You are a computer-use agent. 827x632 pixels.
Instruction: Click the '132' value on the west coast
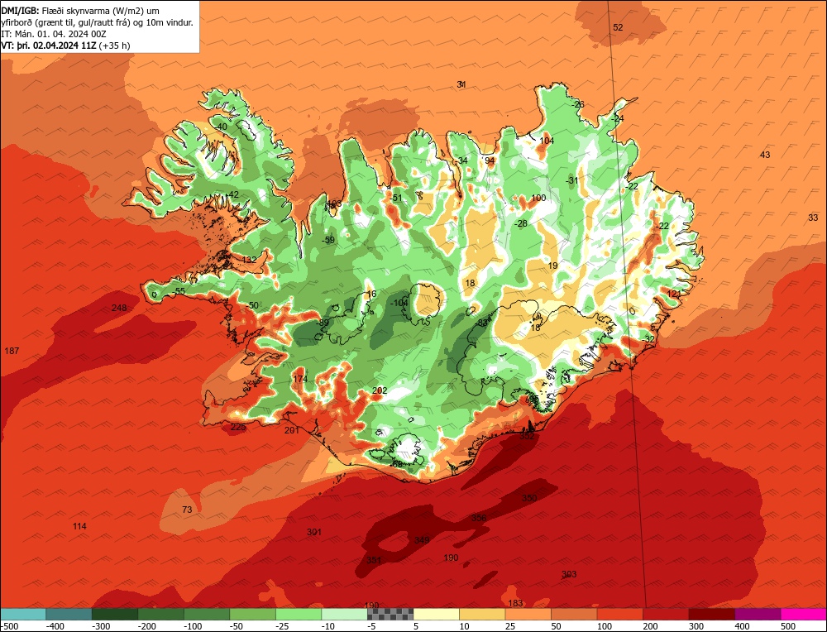pos(250,260)
